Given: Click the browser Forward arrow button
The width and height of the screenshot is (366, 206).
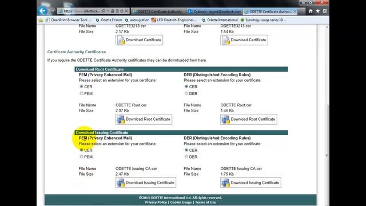Looking at the screenshot, I should pyautogui.click(x=52, y=11).
